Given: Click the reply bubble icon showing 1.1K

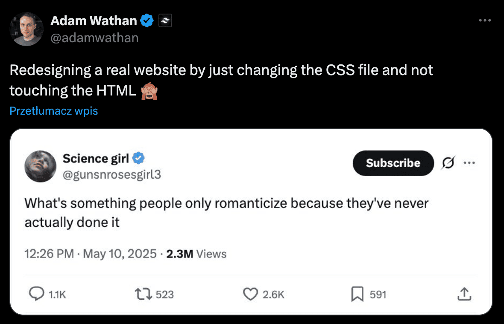Looking at the screenshot, I should click(37, 294).
